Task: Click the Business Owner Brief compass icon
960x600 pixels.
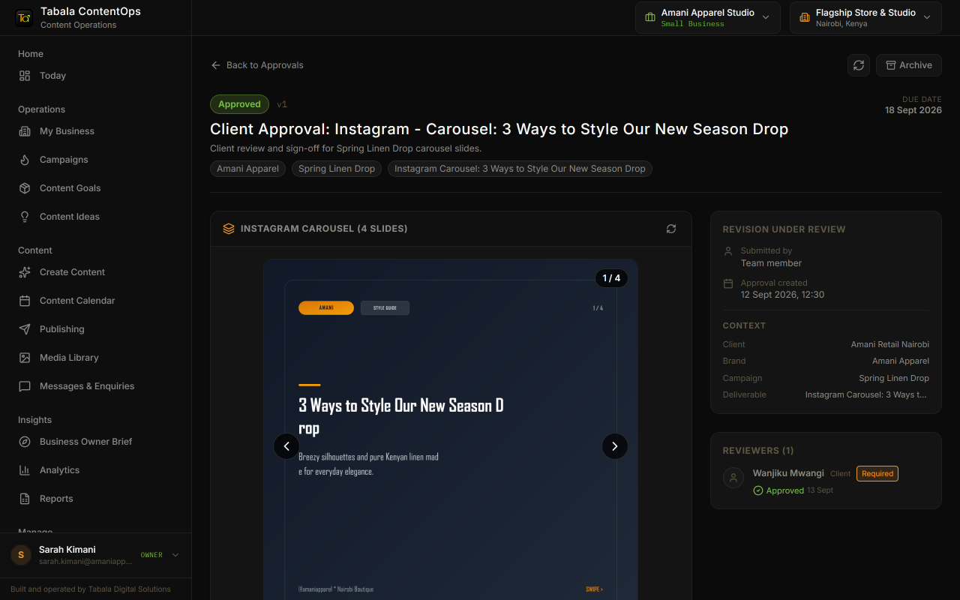Action: pos(25,442)
